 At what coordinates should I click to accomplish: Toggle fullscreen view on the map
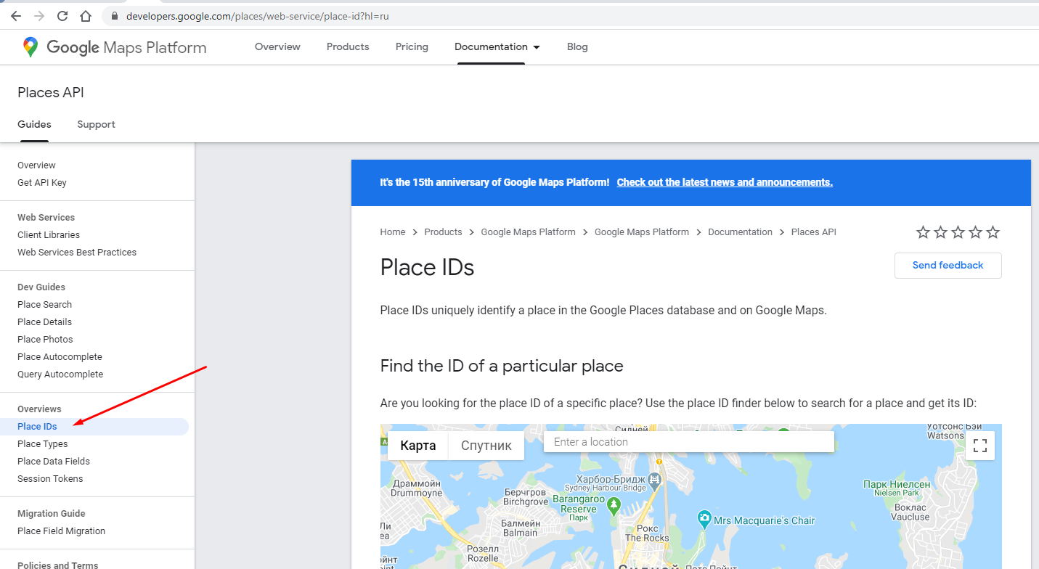979,446
